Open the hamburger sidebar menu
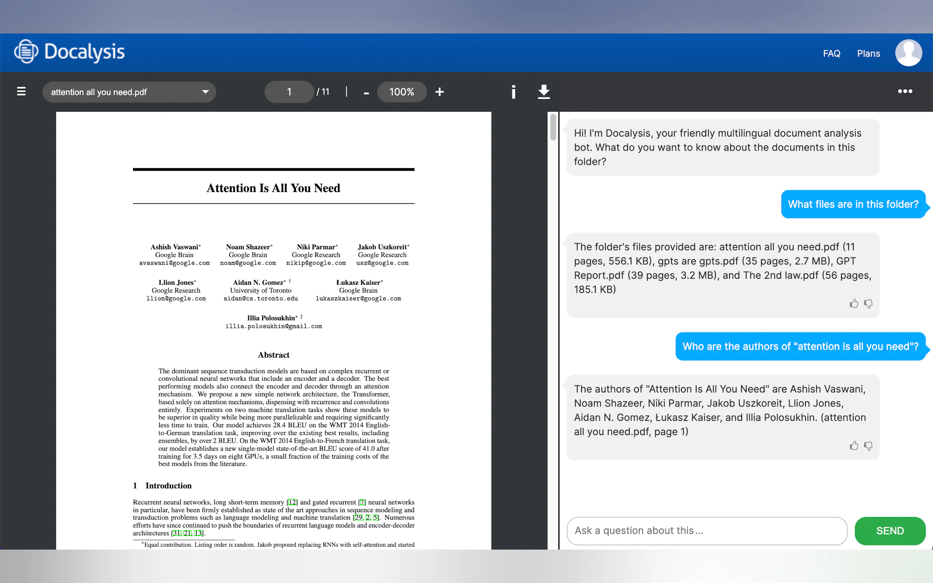The image size is (933, 583). tap(21, 91)
